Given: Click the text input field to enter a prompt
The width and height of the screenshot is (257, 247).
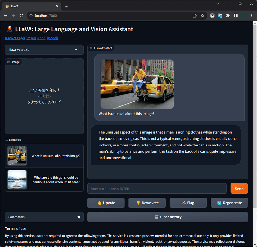Looking at the screenshot, I should [x=157, y=189].
